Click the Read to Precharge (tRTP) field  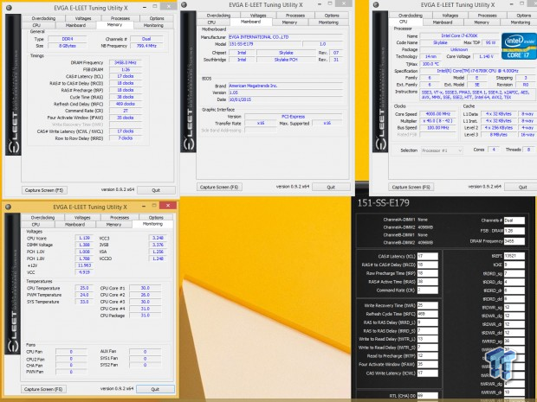tap(427, 356)
